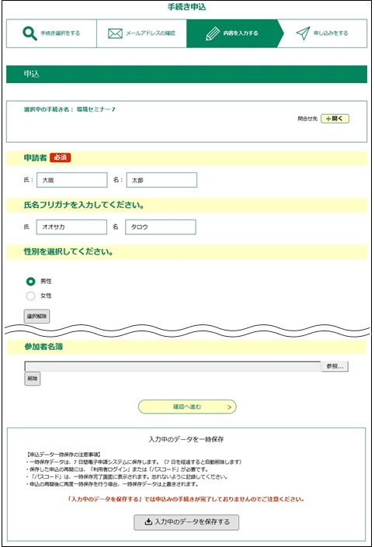
Task: Click the download icon on save button
Action: click(x=148, y=522)
